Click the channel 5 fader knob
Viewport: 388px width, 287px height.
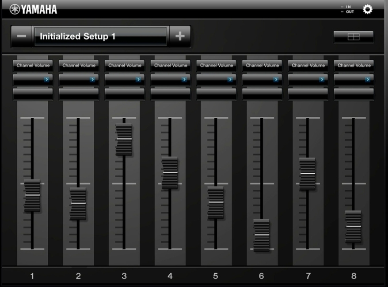[216, 202]
